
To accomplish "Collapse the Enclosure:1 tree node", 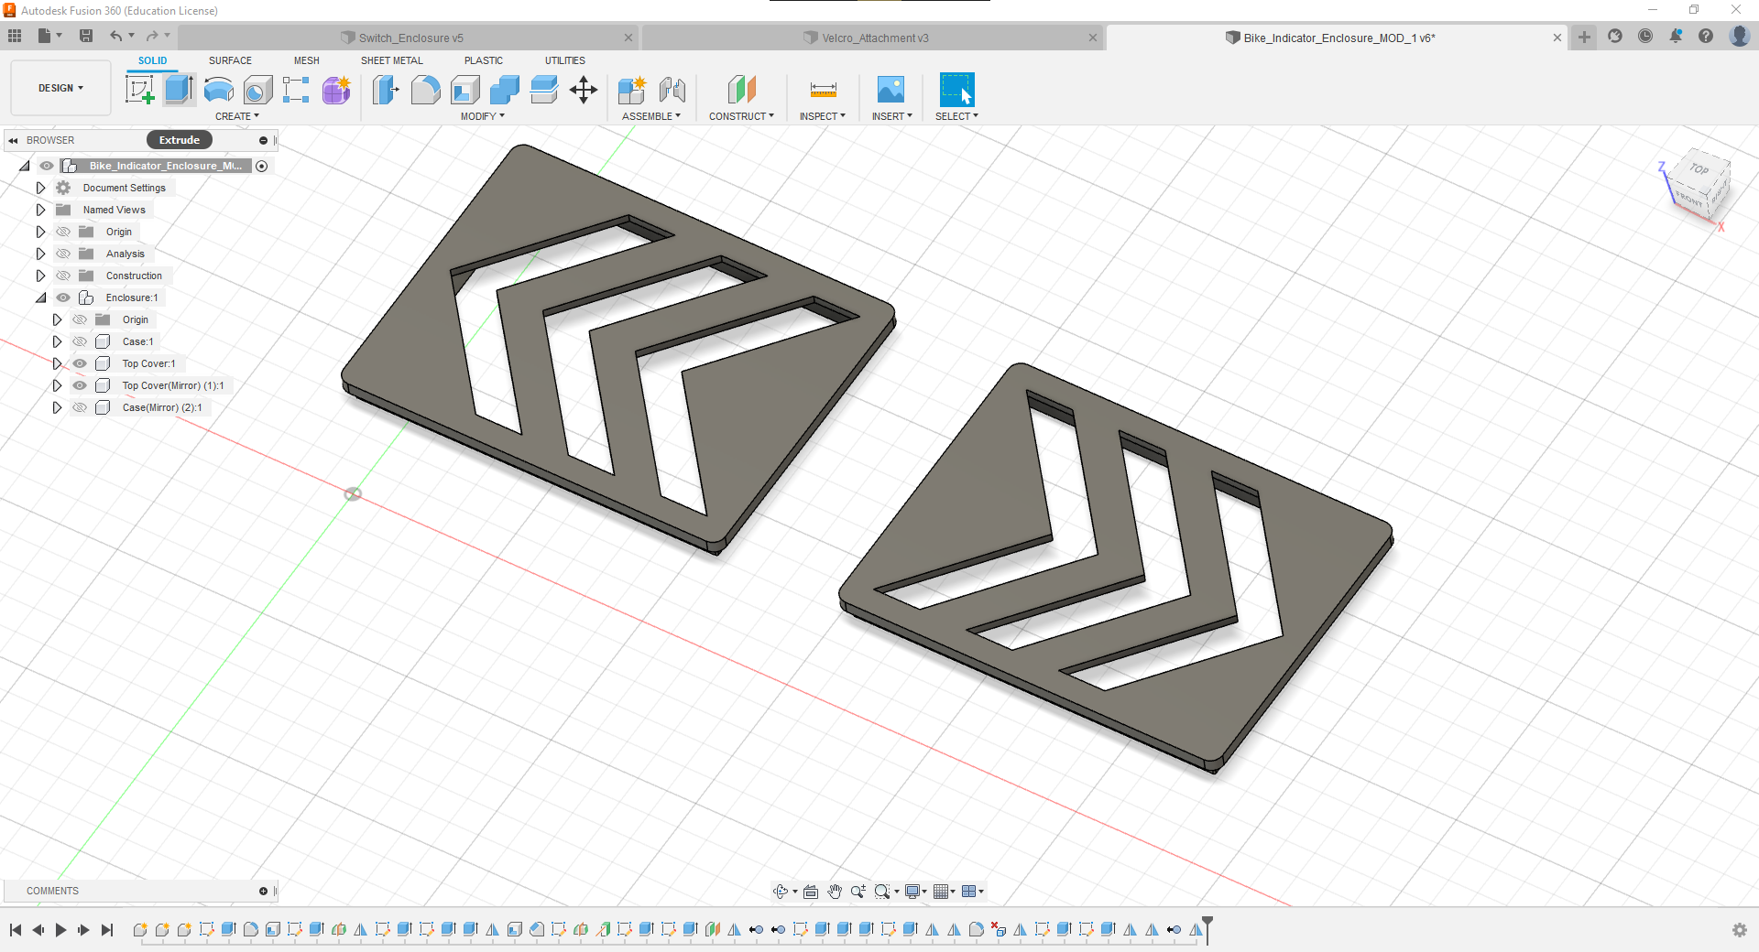I will [40, 297].
